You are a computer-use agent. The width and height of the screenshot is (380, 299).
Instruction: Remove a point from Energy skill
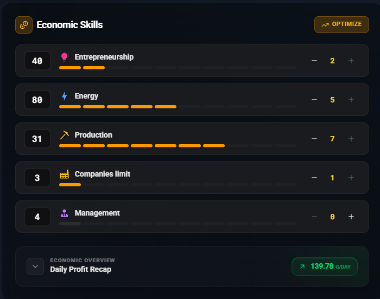pos(314,100)
